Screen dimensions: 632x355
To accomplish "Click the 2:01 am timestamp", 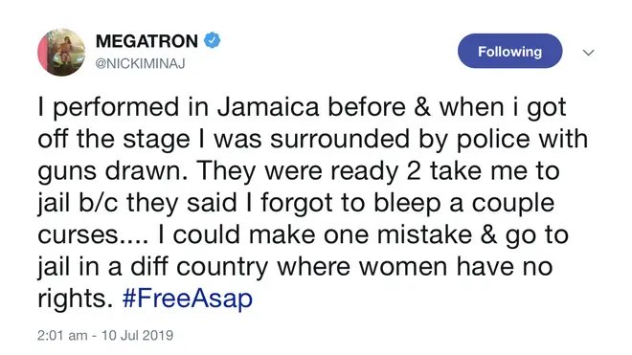I will (x=62, y=335).
